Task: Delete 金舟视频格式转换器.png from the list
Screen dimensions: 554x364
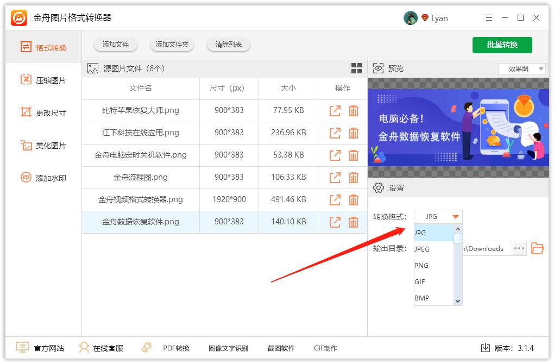Action: click(354, 200)
